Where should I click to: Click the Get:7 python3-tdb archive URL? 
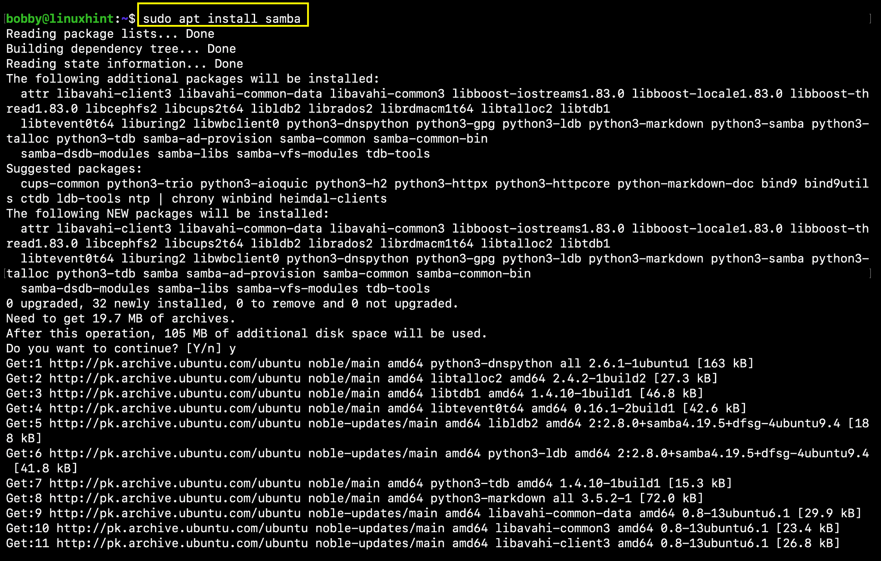pyautogui.click(x=175, y=484)
